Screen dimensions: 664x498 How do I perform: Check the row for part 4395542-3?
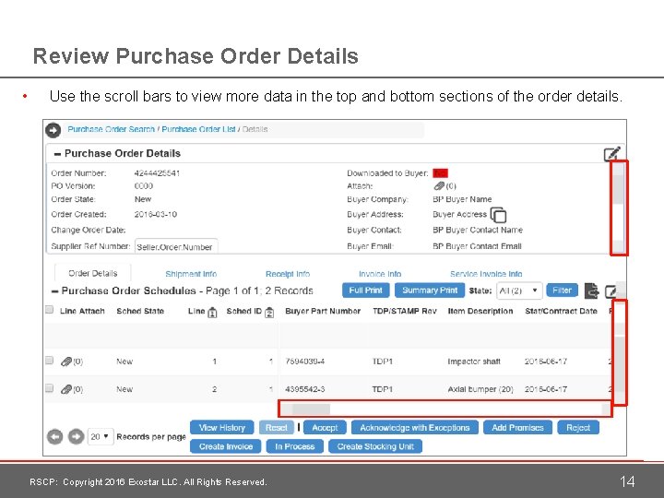click(x=49, y=388)
